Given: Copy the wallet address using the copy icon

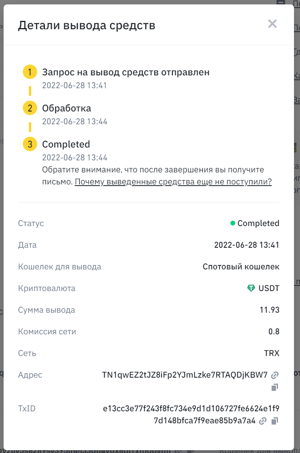Looking at the screenshot, I should [x=275, y=387].
